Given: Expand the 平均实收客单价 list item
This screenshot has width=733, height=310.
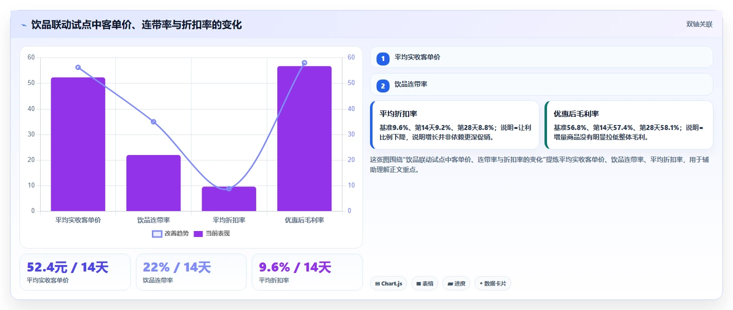Looking at the screenshot, I should (541, 57).
